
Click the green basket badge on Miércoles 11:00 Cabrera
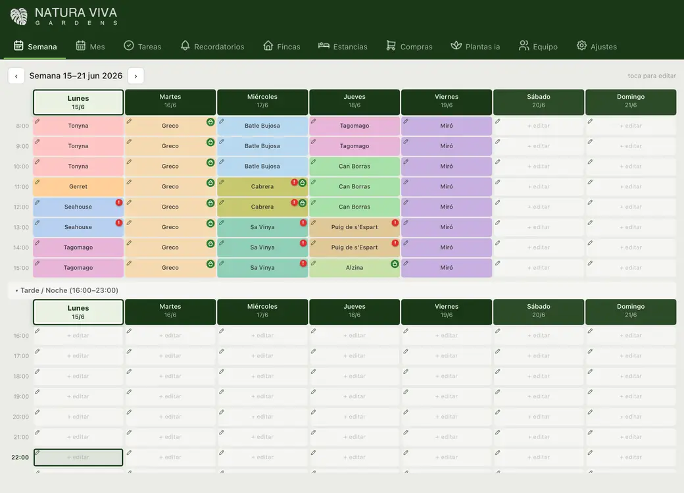click(x=303, y=182)
